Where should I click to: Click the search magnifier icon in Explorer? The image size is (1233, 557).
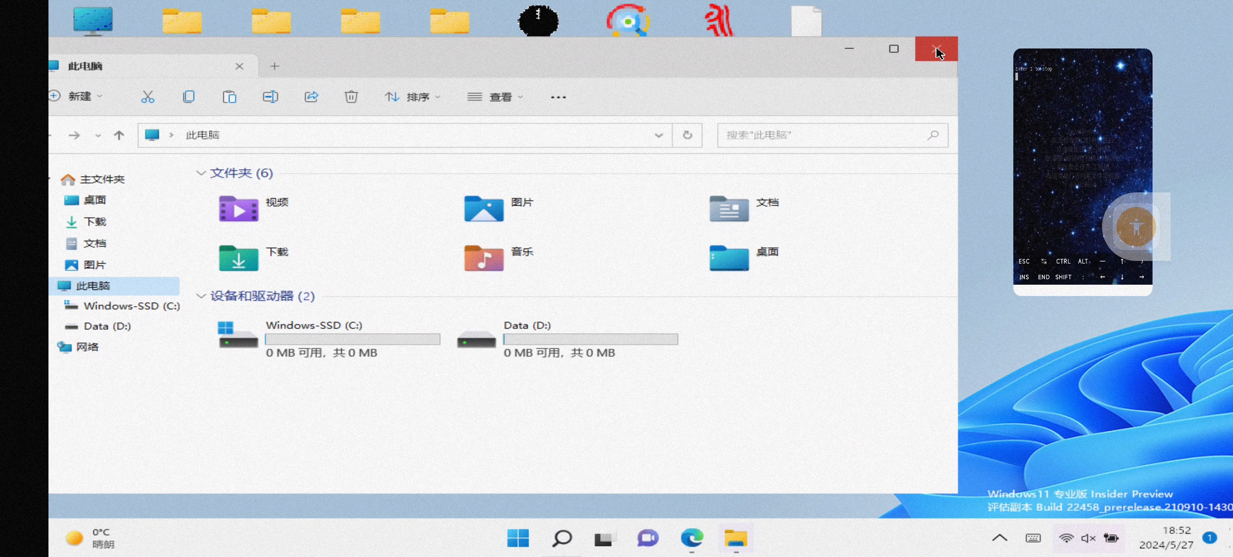coord(932,135)
